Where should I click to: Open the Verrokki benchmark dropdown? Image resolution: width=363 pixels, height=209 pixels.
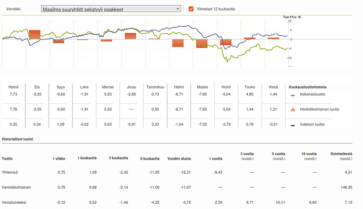(111, 9)
